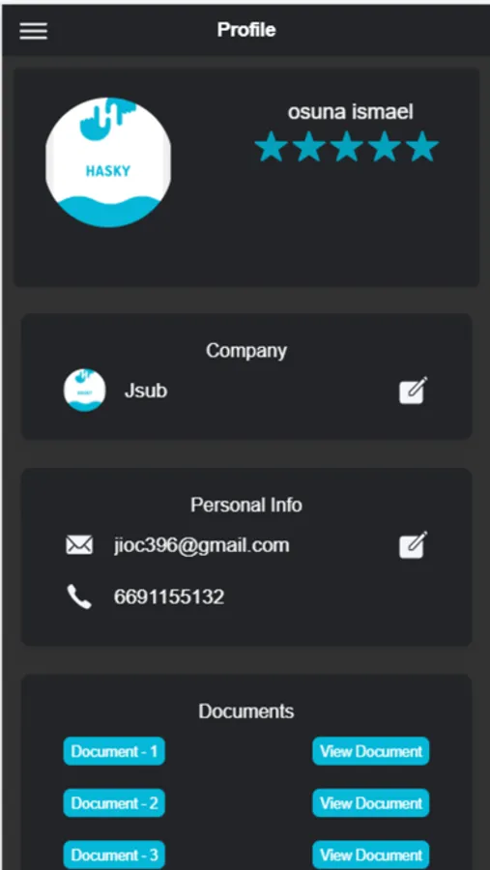Click the phone number 6691155132
Image resolution: width=490 pixels, height=870 pixels.
tap(169, 597)
